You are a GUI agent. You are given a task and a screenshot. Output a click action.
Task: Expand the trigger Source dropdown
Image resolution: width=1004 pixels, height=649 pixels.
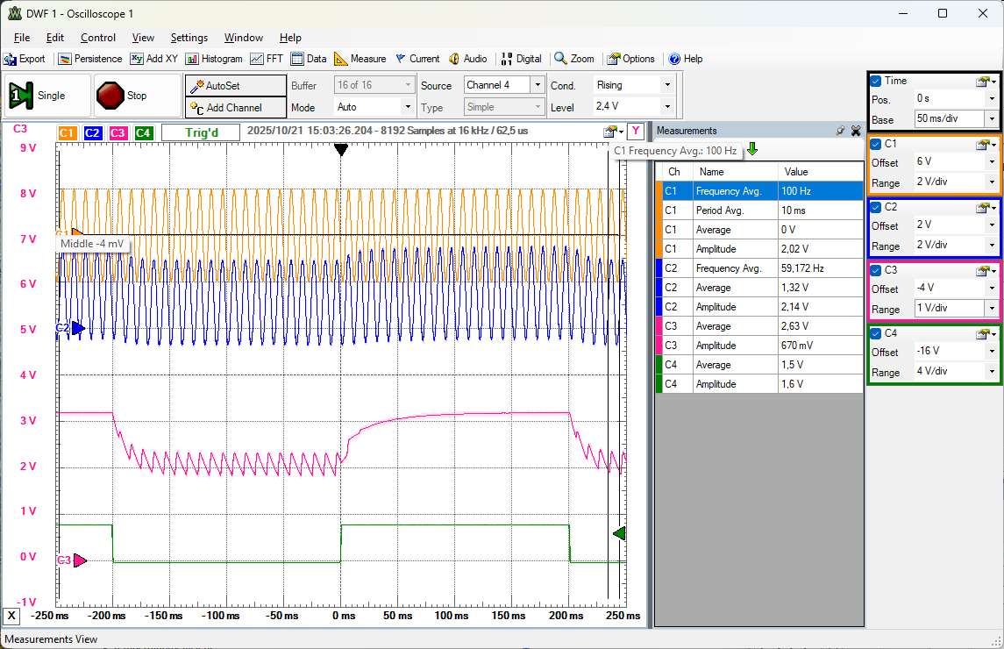pos(537,85)
